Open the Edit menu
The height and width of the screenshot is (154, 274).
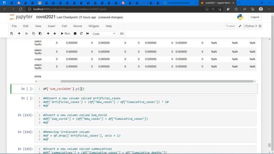26,26
